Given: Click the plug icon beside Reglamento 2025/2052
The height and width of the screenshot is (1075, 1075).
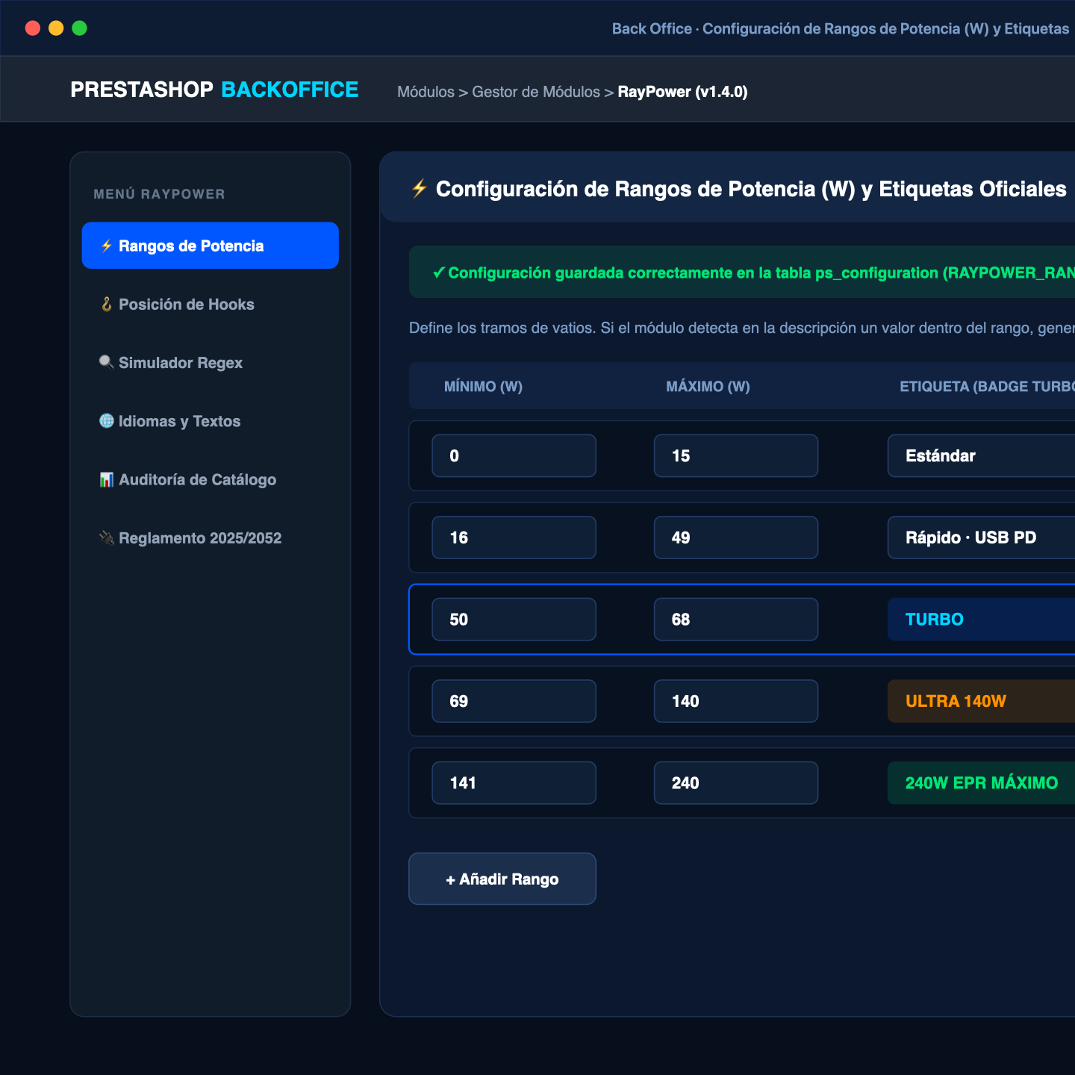Looking at the screenshot, I should point(107,537).
